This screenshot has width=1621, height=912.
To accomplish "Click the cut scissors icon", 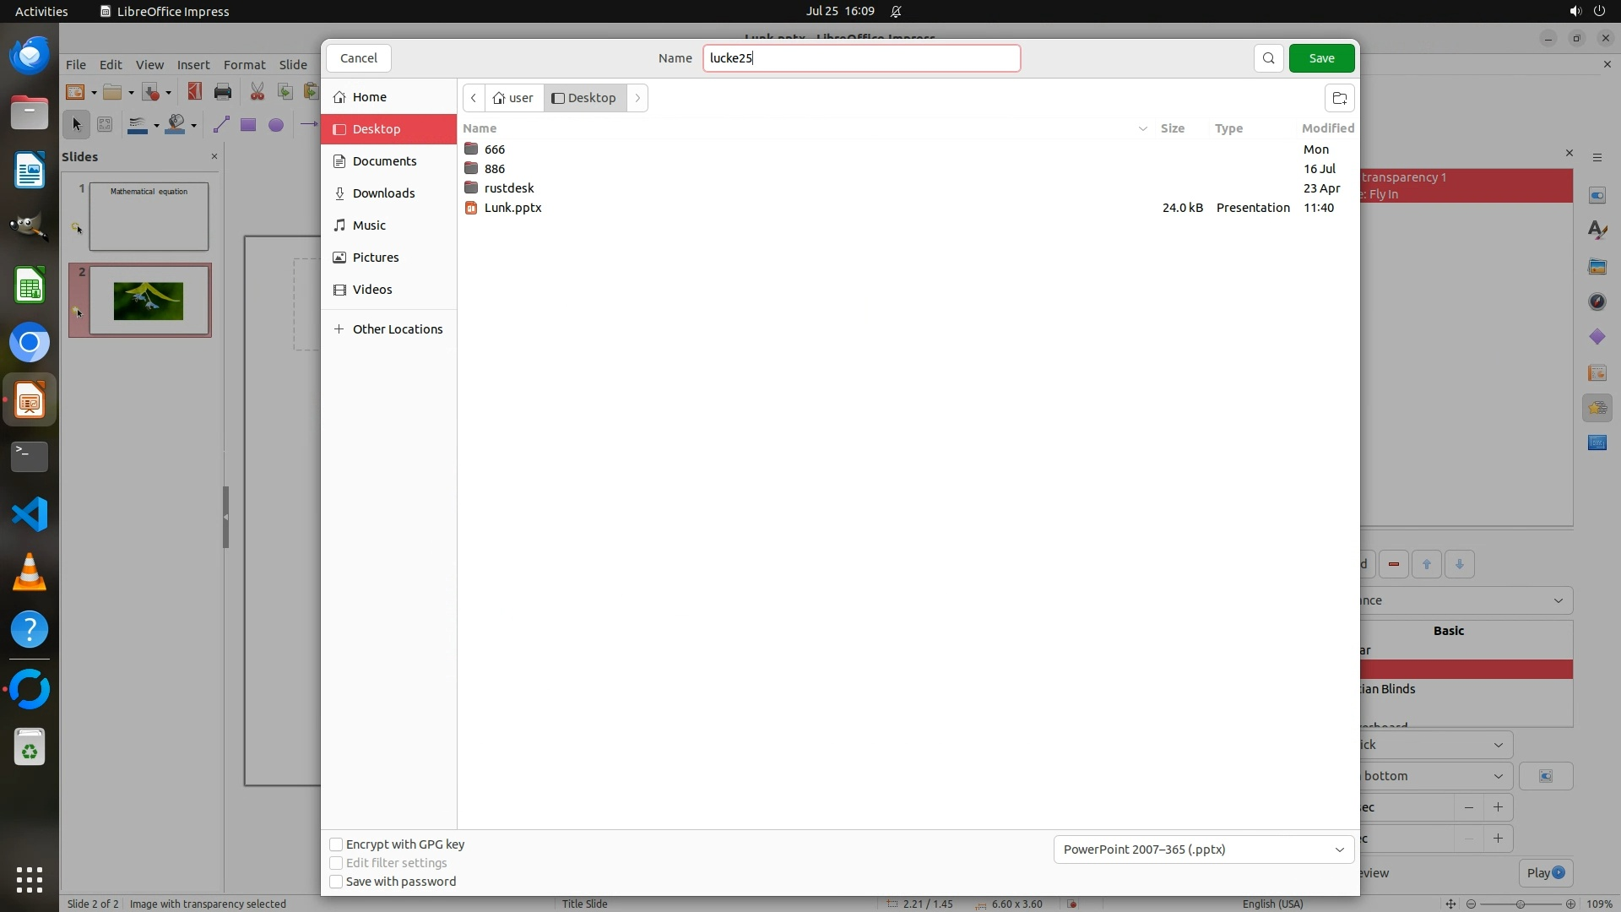I will click(x=257, y=92).
